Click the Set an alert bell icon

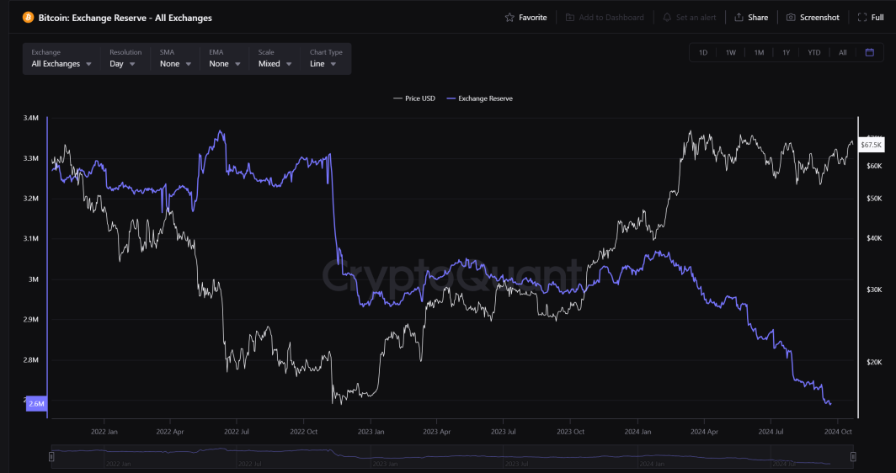(x=667, y=18)
